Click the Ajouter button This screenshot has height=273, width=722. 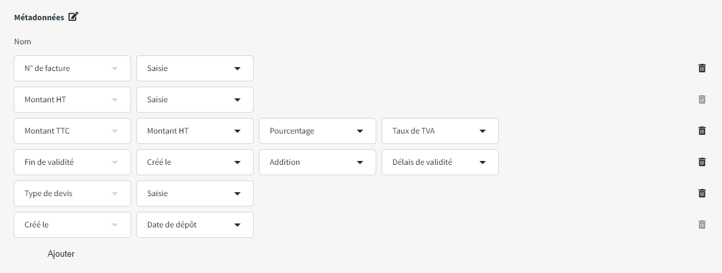pos(61,254)
